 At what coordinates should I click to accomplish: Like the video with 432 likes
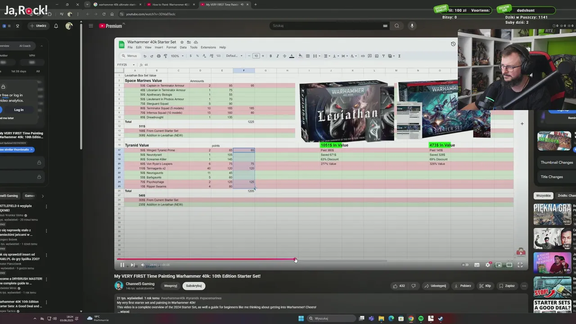[399, 286]
